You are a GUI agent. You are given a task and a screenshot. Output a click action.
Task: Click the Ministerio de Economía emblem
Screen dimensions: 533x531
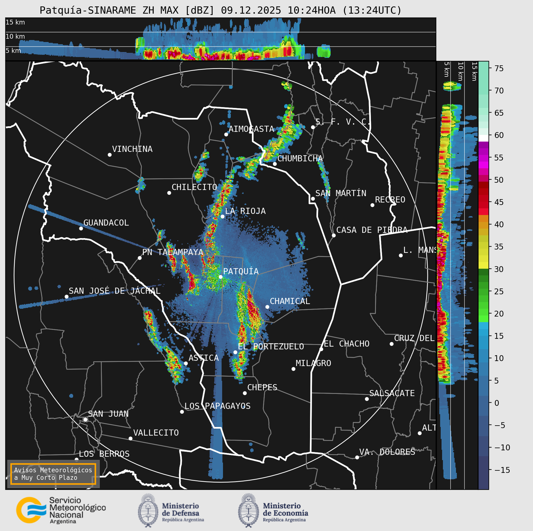[x=248, y=510]
